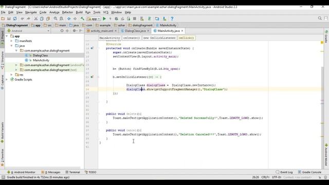The height and width of the screenshot is (185, 329).
Task: Open the Build menu
Action: point(79,12)
